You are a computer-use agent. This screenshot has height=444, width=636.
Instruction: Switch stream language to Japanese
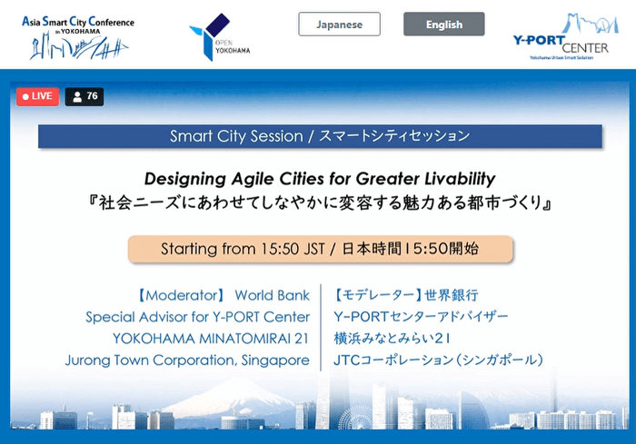(x=339, y=25)
